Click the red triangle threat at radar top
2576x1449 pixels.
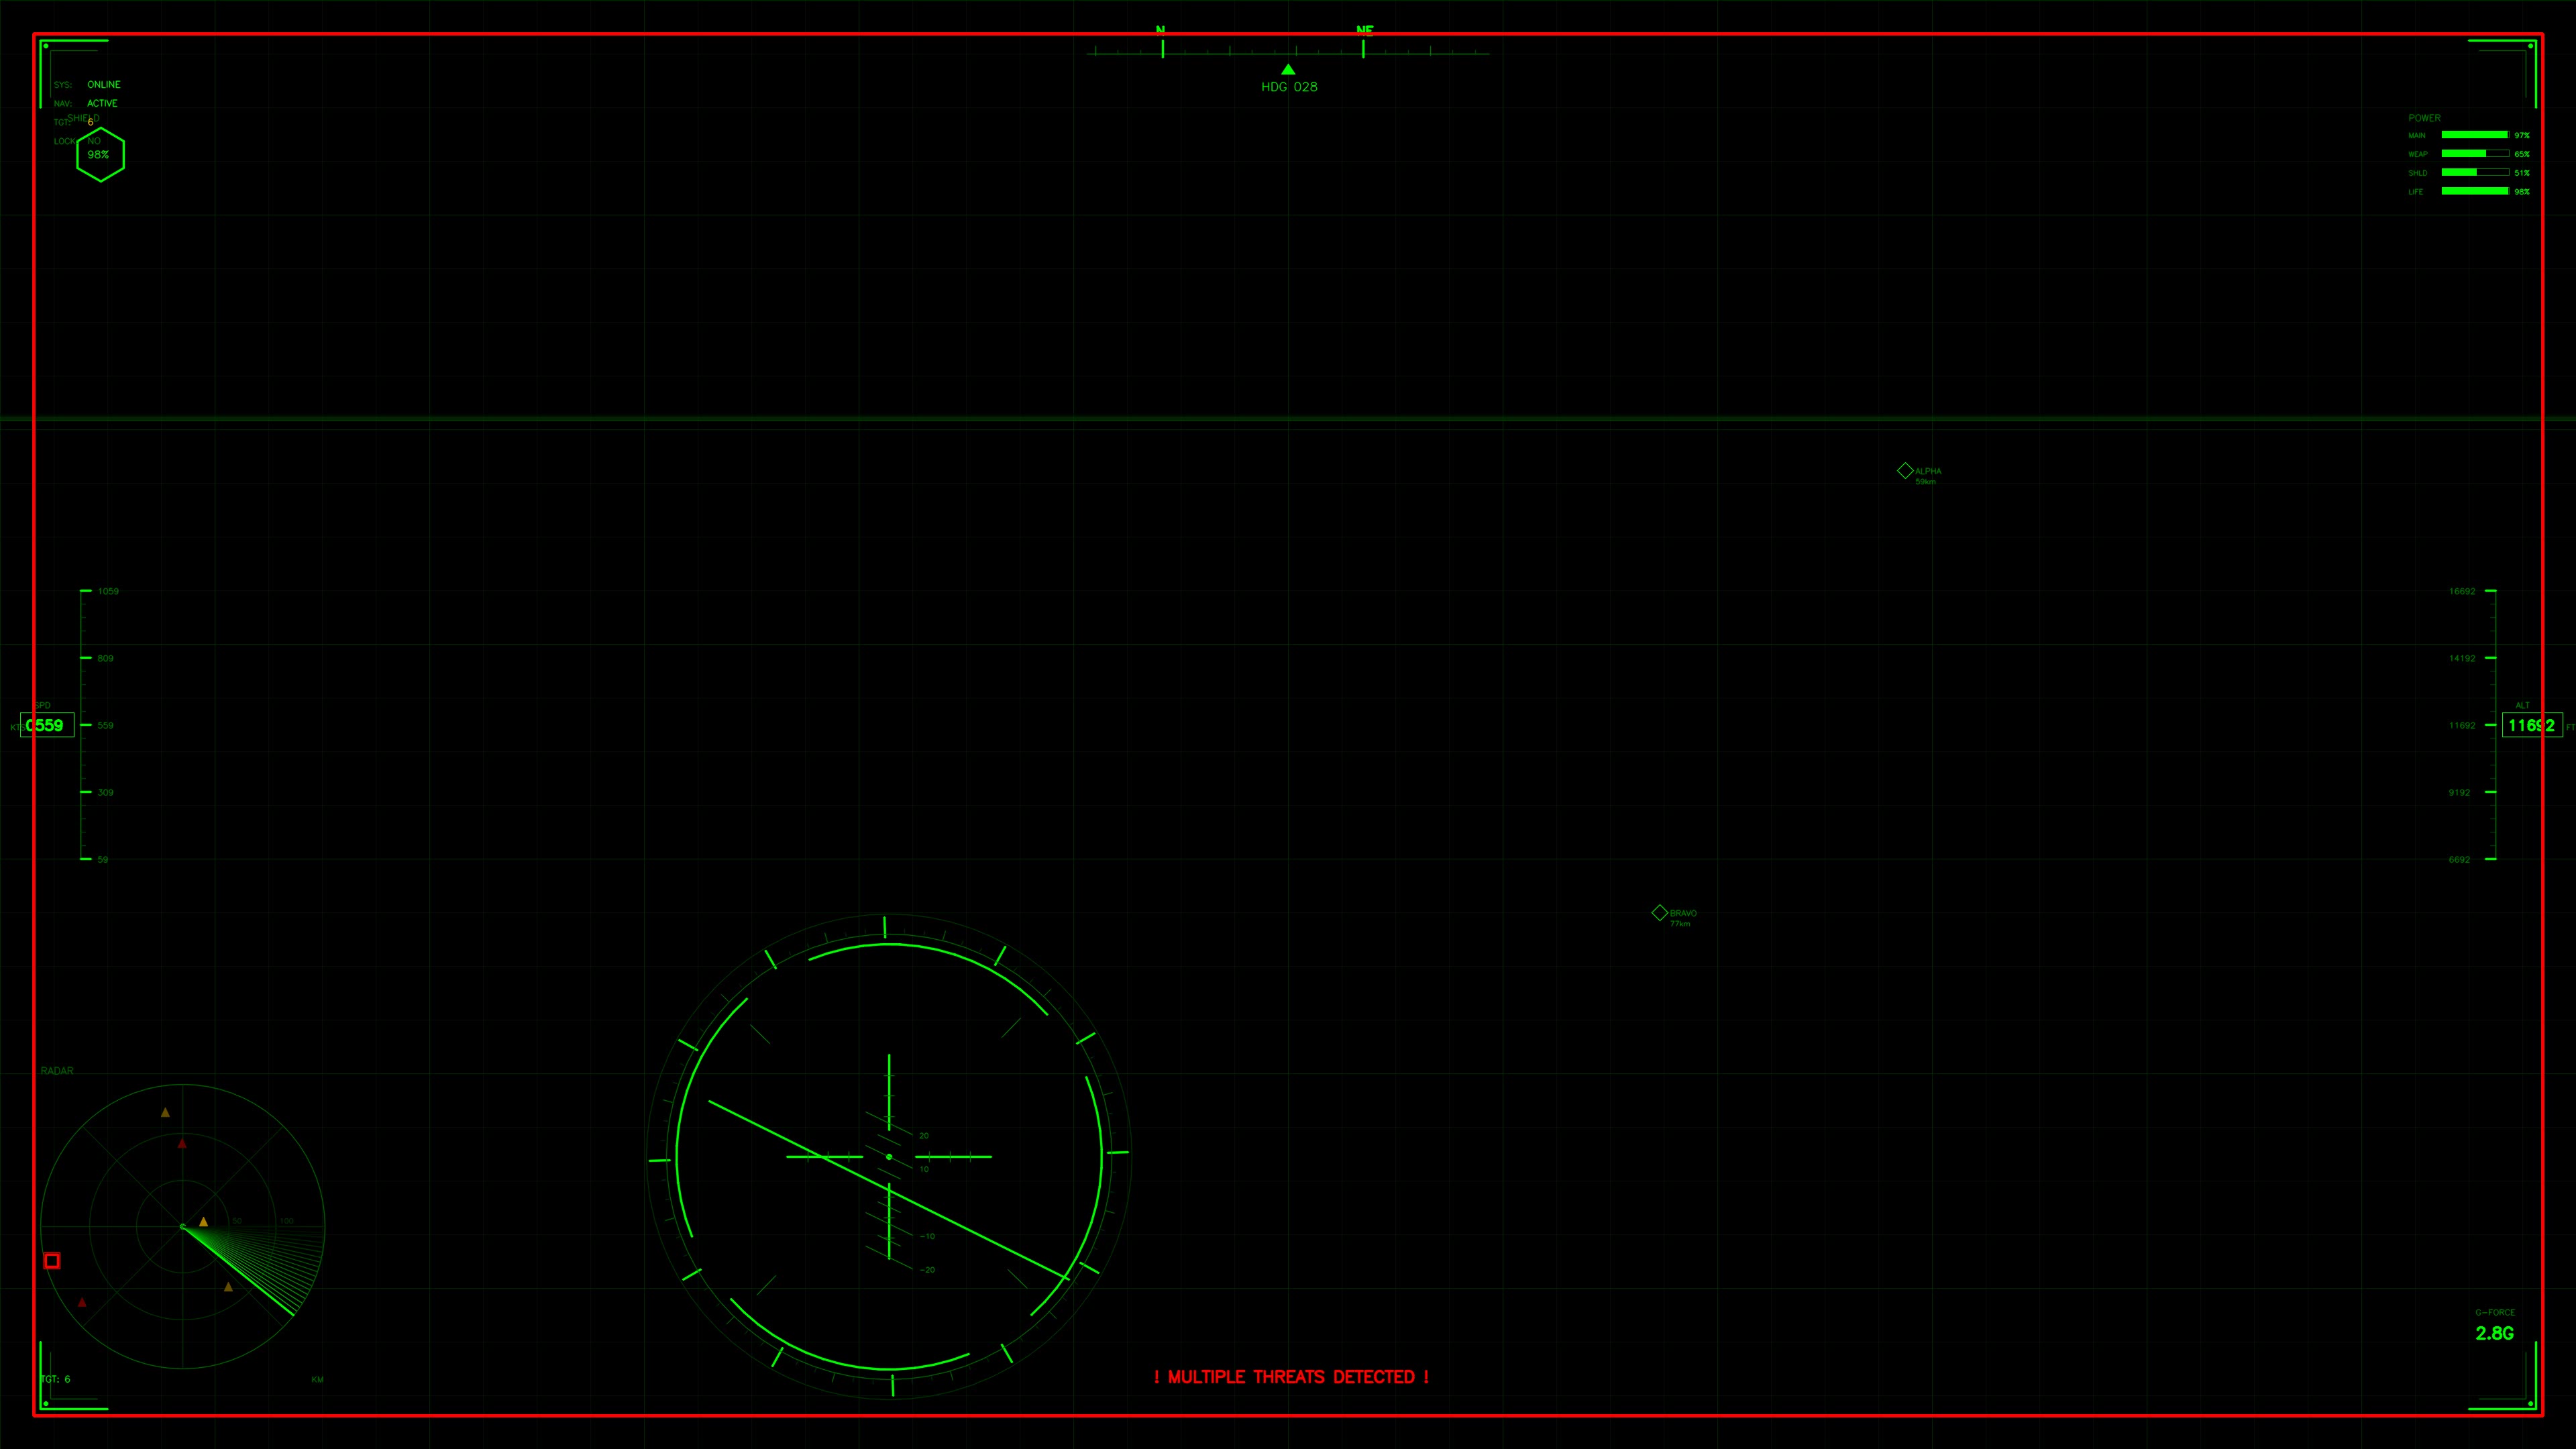point(182,1144)
